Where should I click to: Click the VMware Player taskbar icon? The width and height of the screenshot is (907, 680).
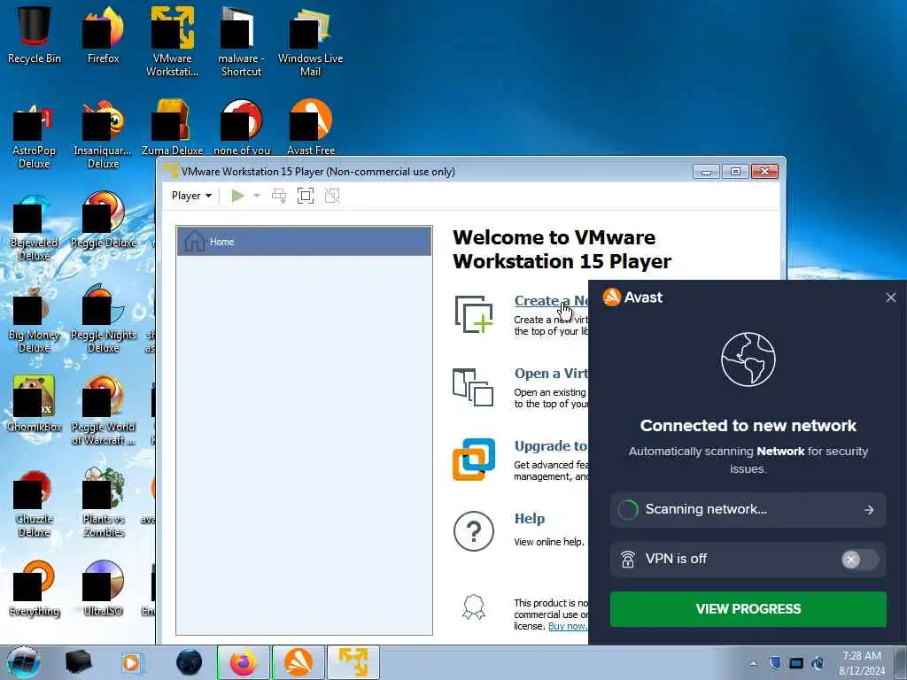[x=353, y=662]
